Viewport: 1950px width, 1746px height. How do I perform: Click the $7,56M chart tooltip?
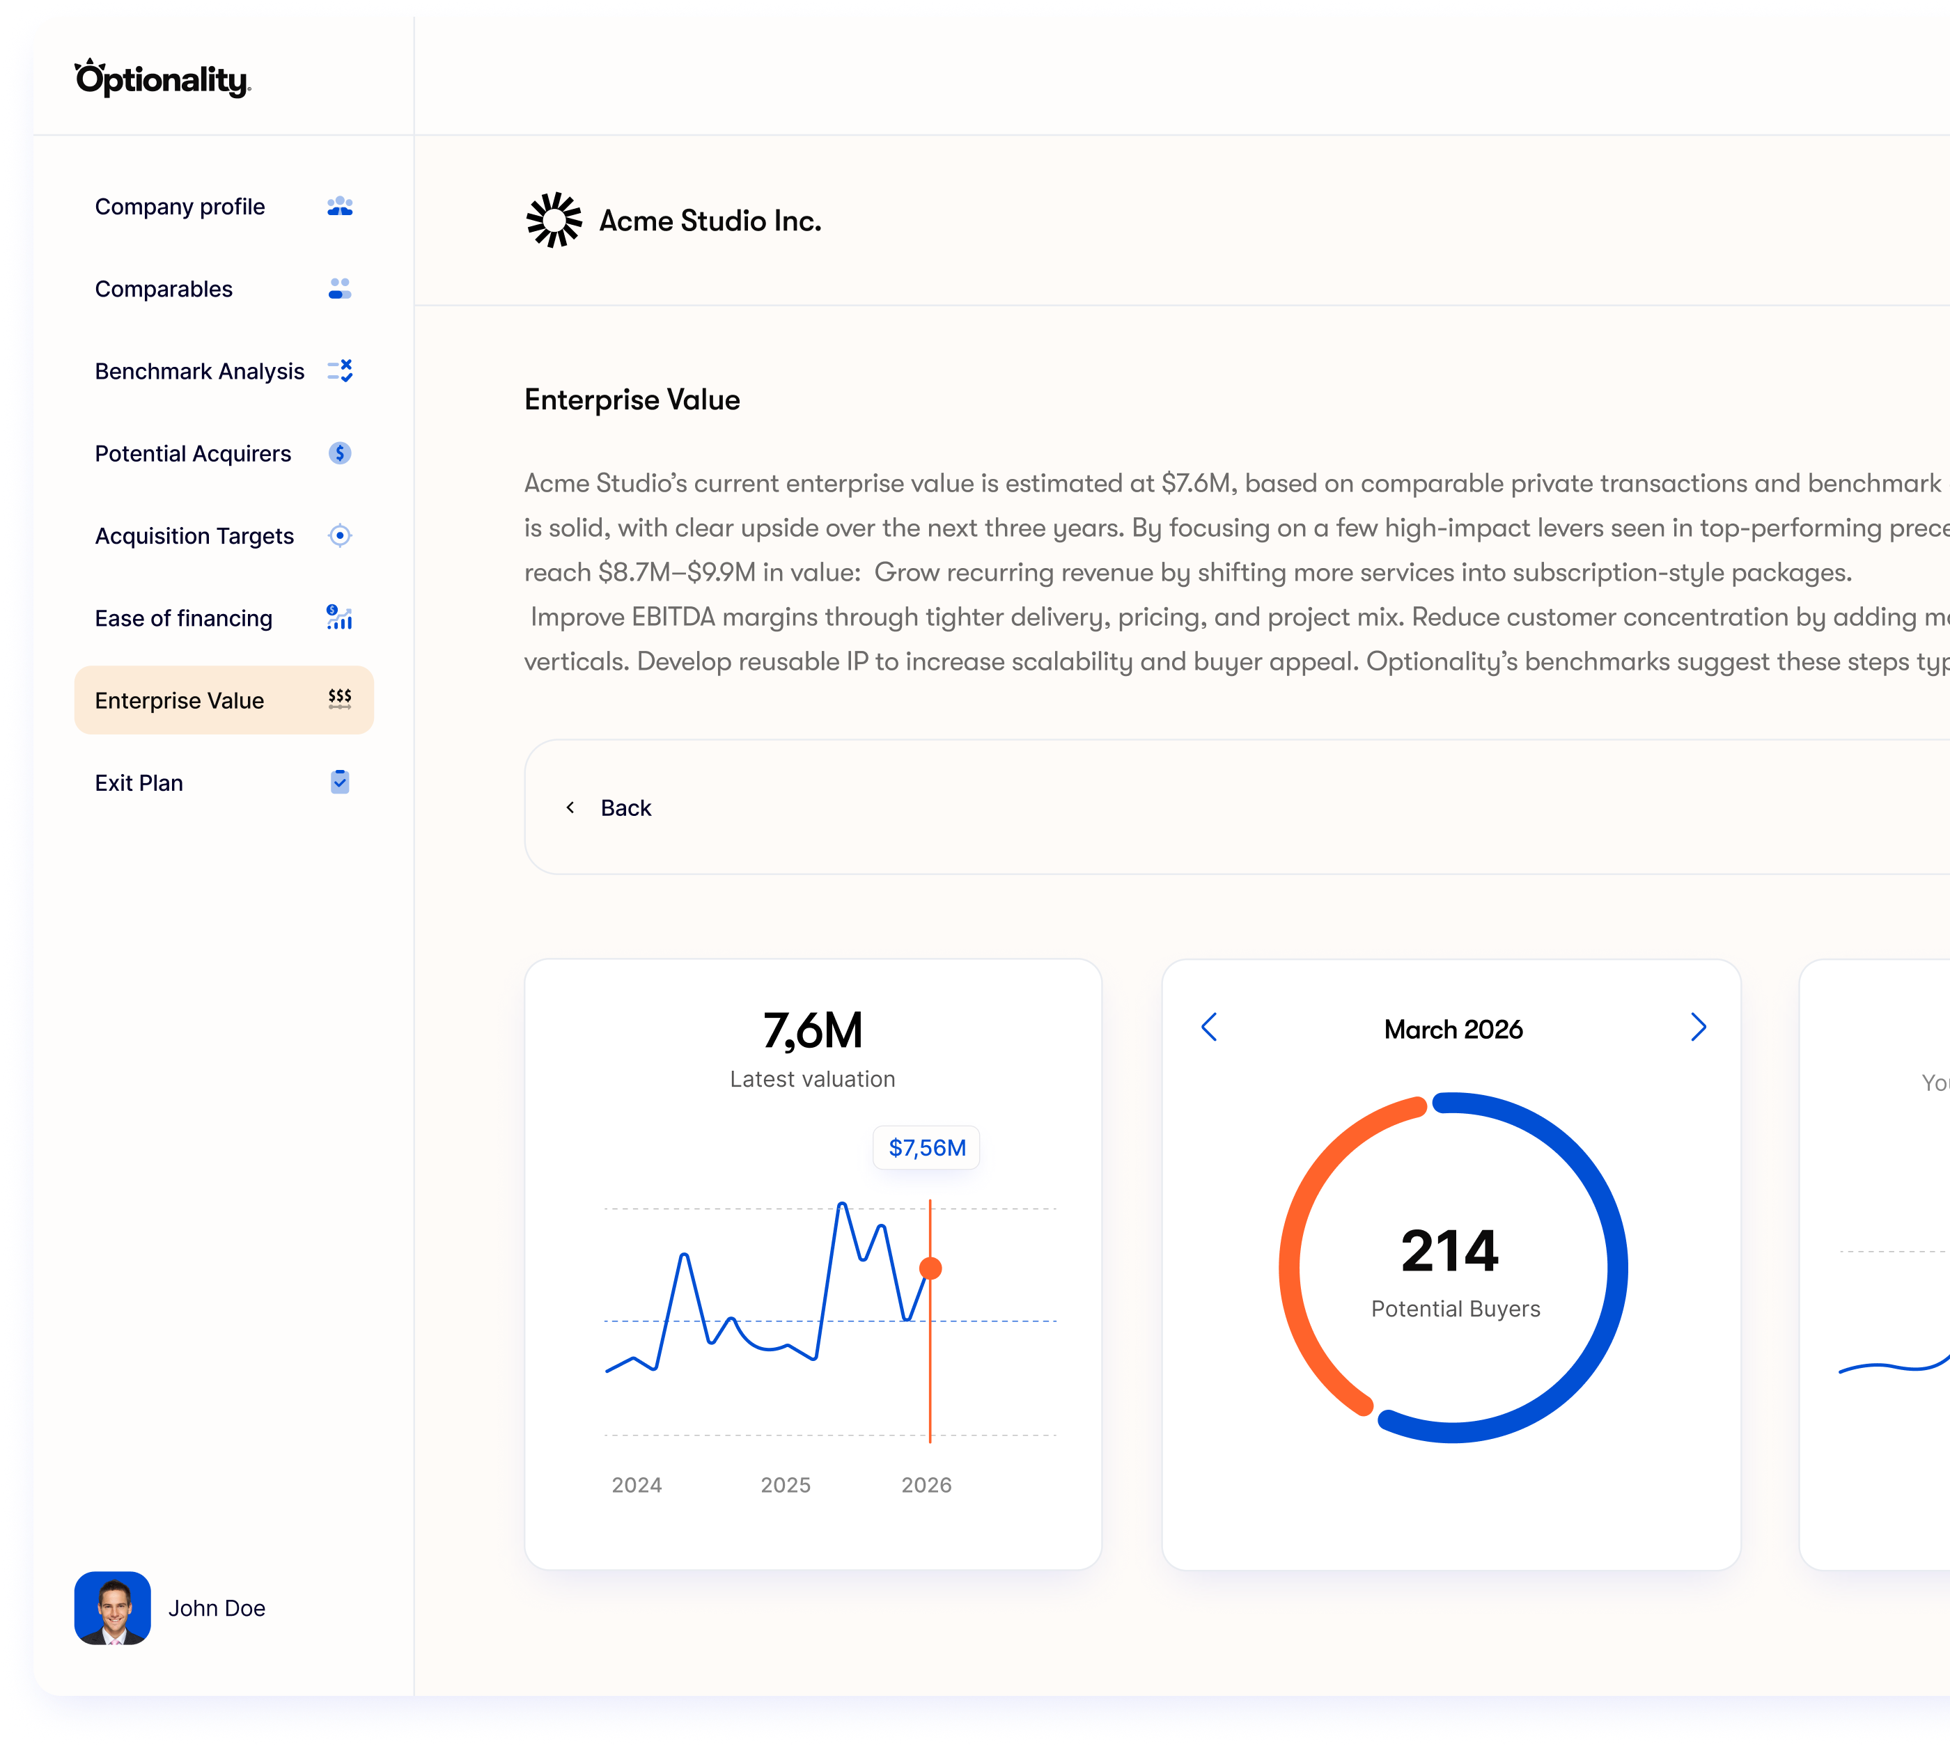pos(926,1147)
